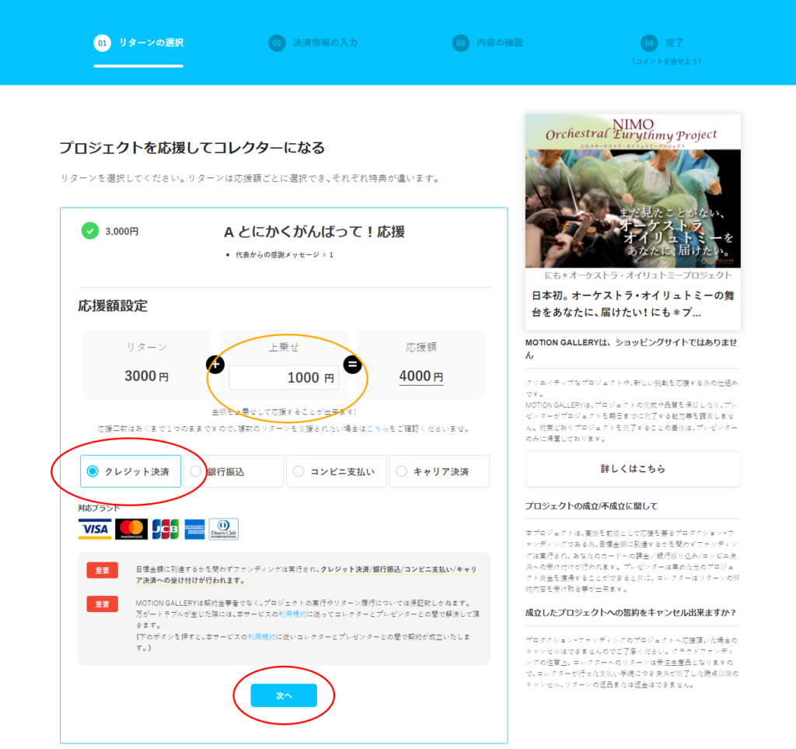Click the Mastercard brand logo
796x749 pixels.
click(131, 529)
